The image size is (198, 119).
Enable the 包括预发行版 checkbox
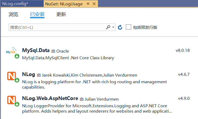point(129,27)
